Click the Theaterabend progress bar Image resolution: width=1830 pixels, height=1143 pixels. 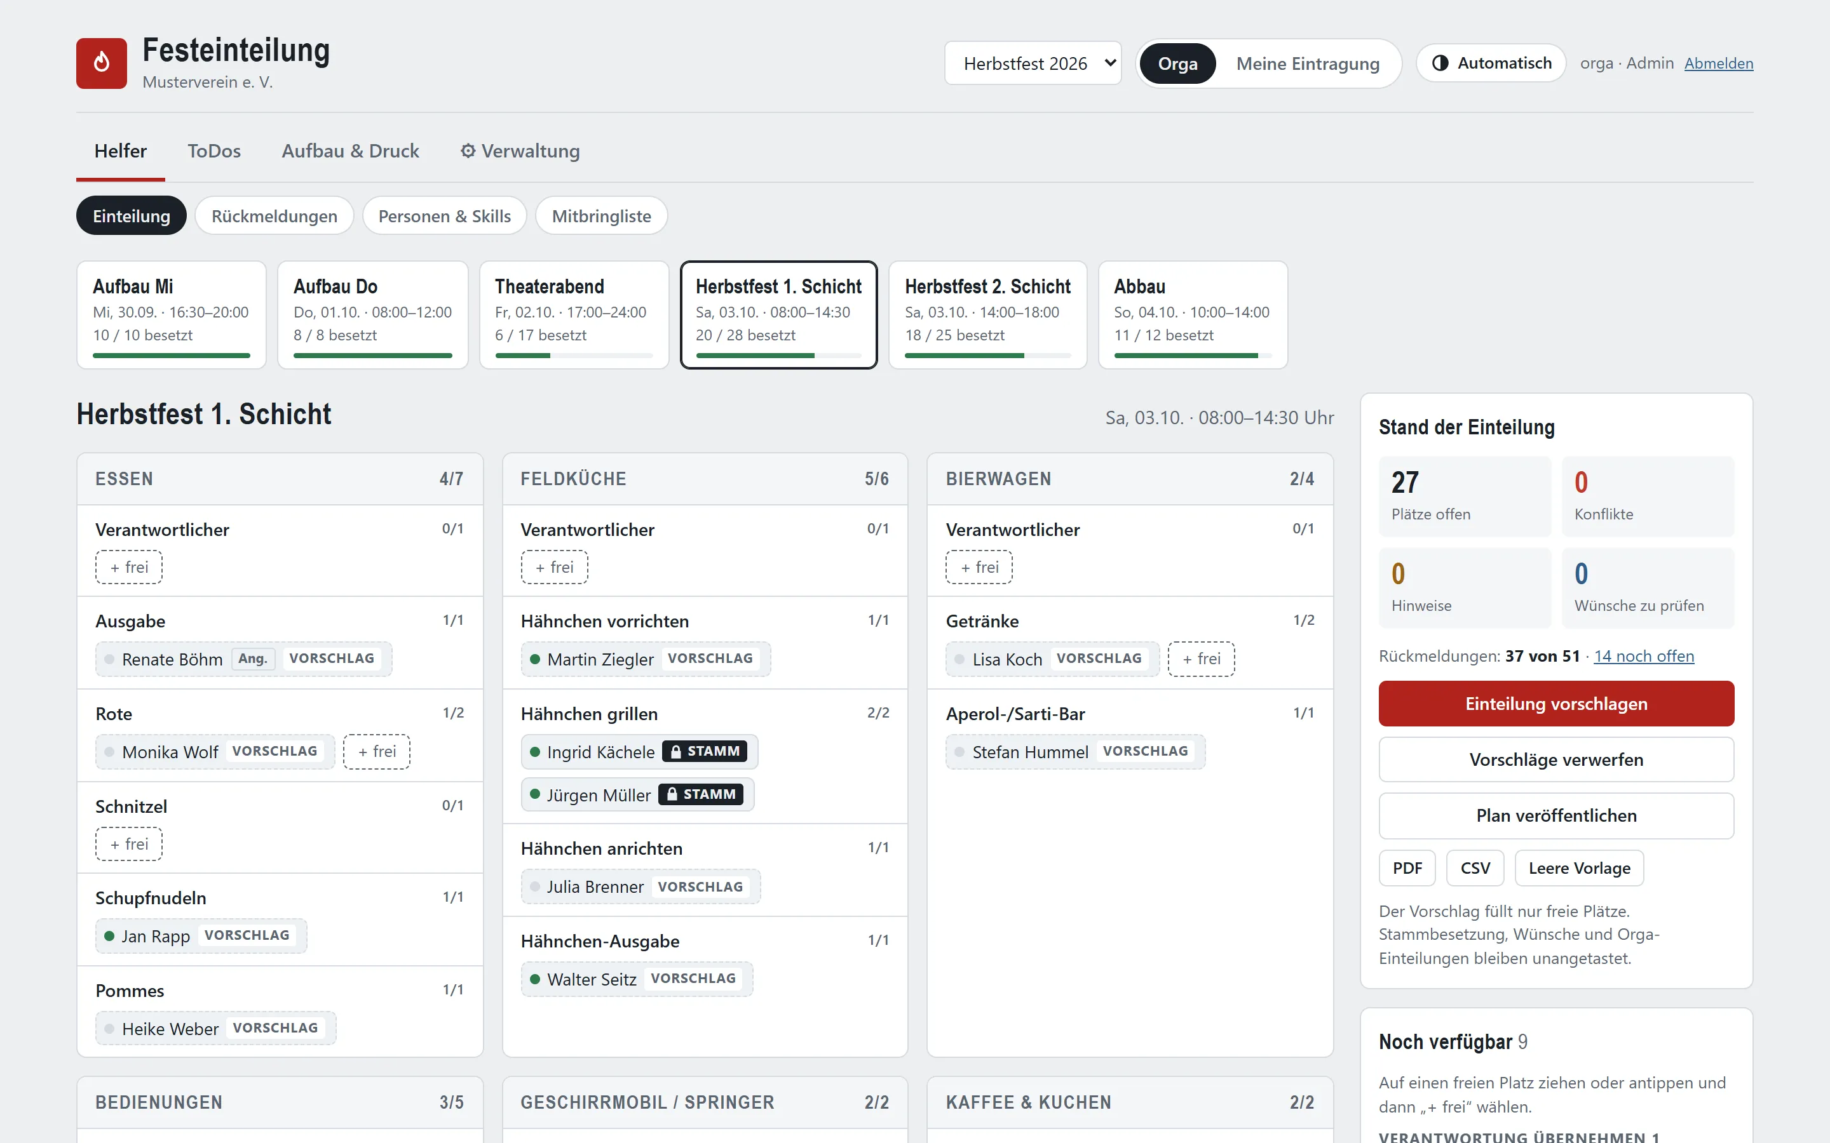coord(573,356)
